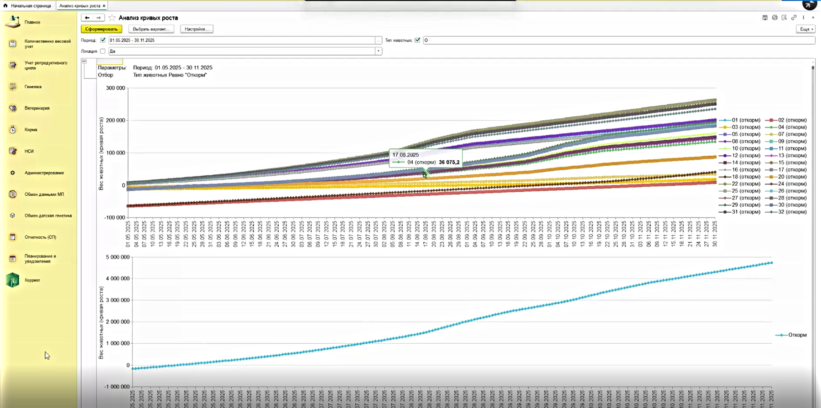Image resolution: width=821 pixels, height=408 pixels.
Task: Uncheck the Период filter checkbox
Action: pos(103,40)
